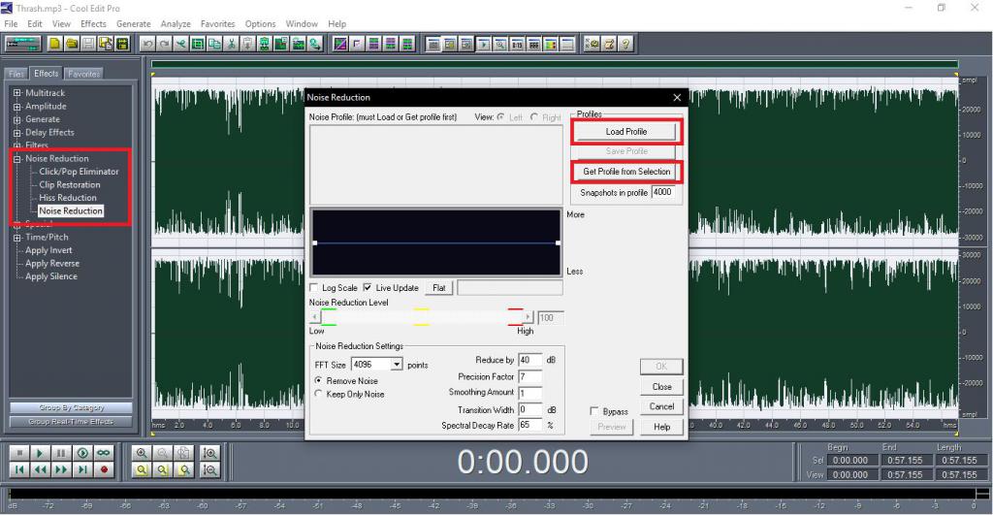
Task: Click the Cut scissors toolbar icon
Action: pos(231,44)
